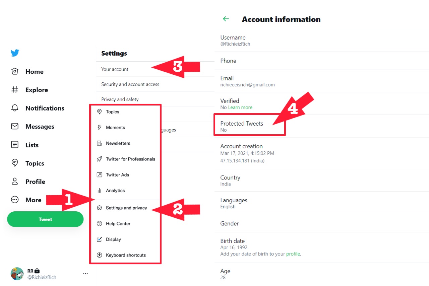
Task: Open account options three-dot menu
Action: click(x=85, y=274)
